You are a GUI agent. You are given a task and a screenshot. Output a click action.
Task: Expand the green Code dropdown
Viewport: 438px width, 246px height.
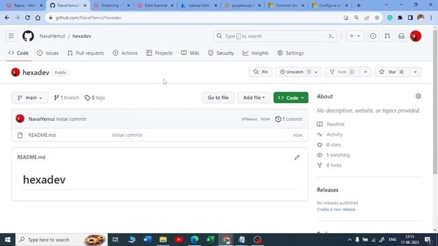(291, 98)
